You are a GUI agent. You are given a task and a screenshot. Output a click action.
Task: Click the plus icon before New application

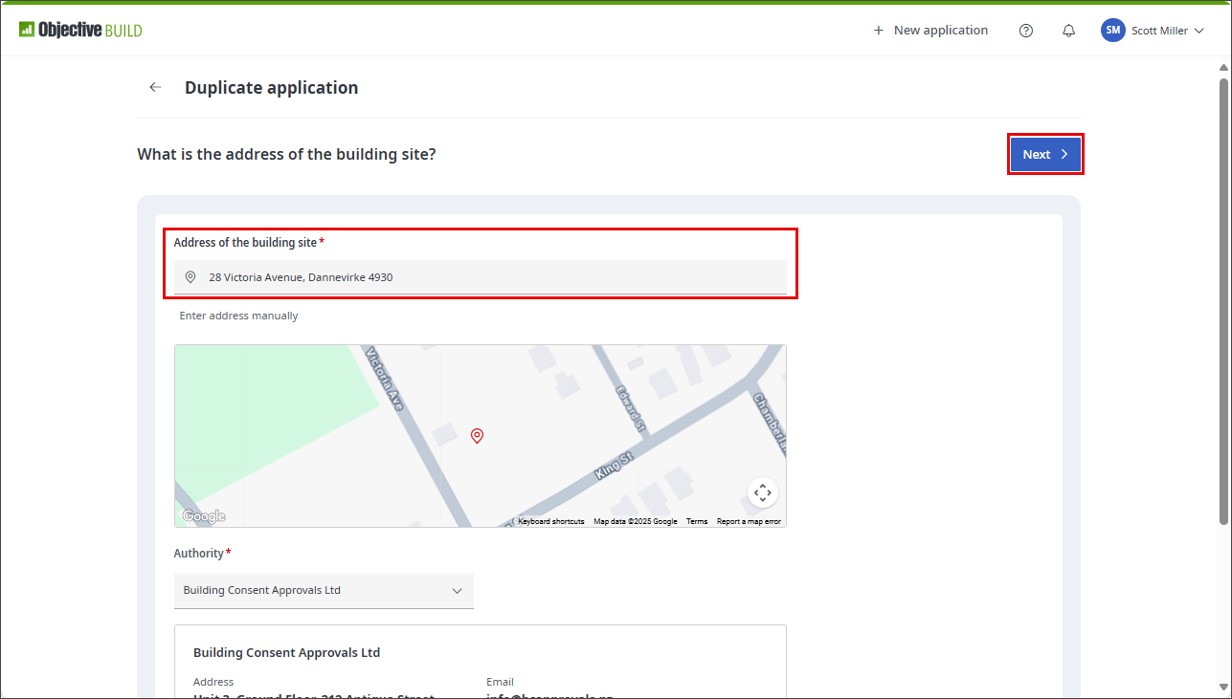tap(878, 30)
